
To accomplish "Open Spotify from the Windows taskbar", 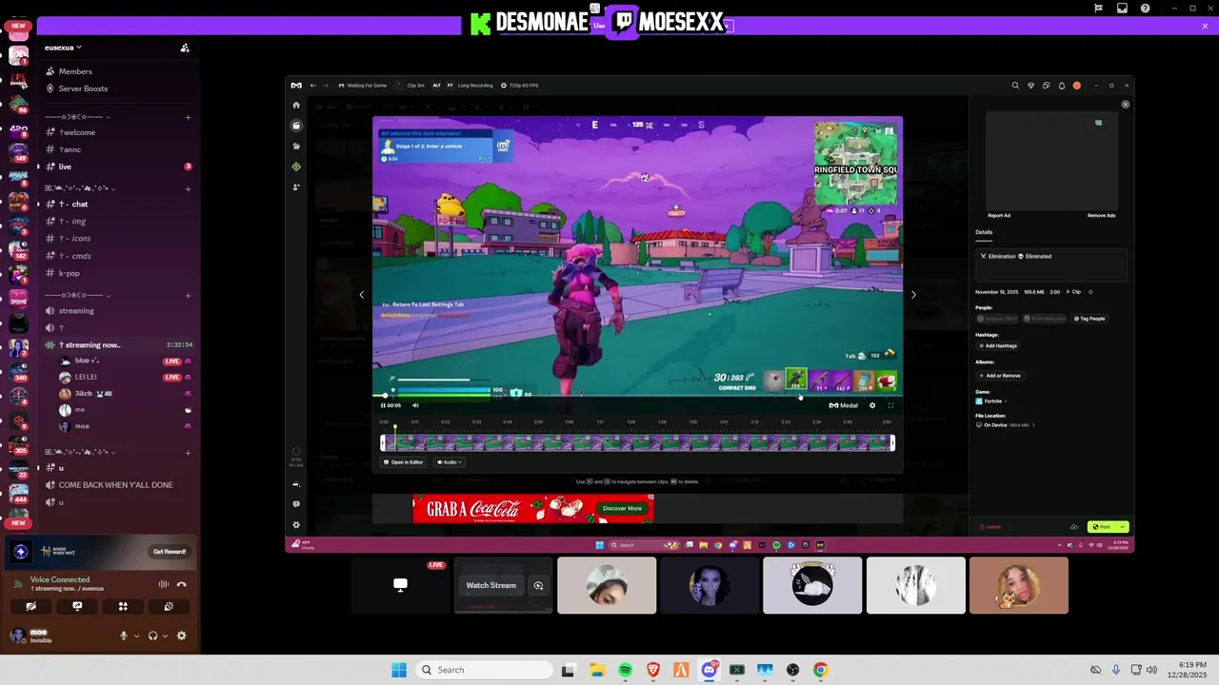I will 625,670.
